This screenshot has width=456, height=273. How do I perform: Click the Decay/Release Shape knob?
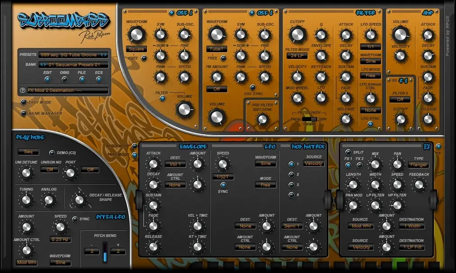pyautogui.click(x=79, y=200)
